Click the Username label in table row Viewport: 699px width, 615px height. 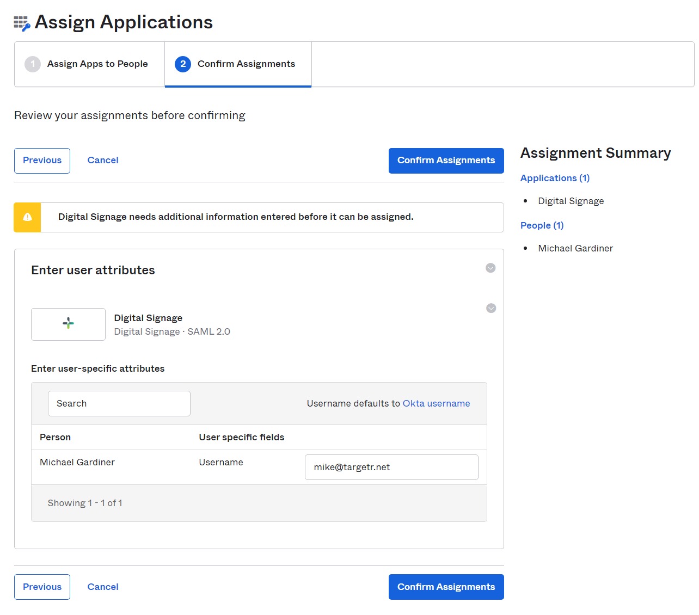point(221,463)
